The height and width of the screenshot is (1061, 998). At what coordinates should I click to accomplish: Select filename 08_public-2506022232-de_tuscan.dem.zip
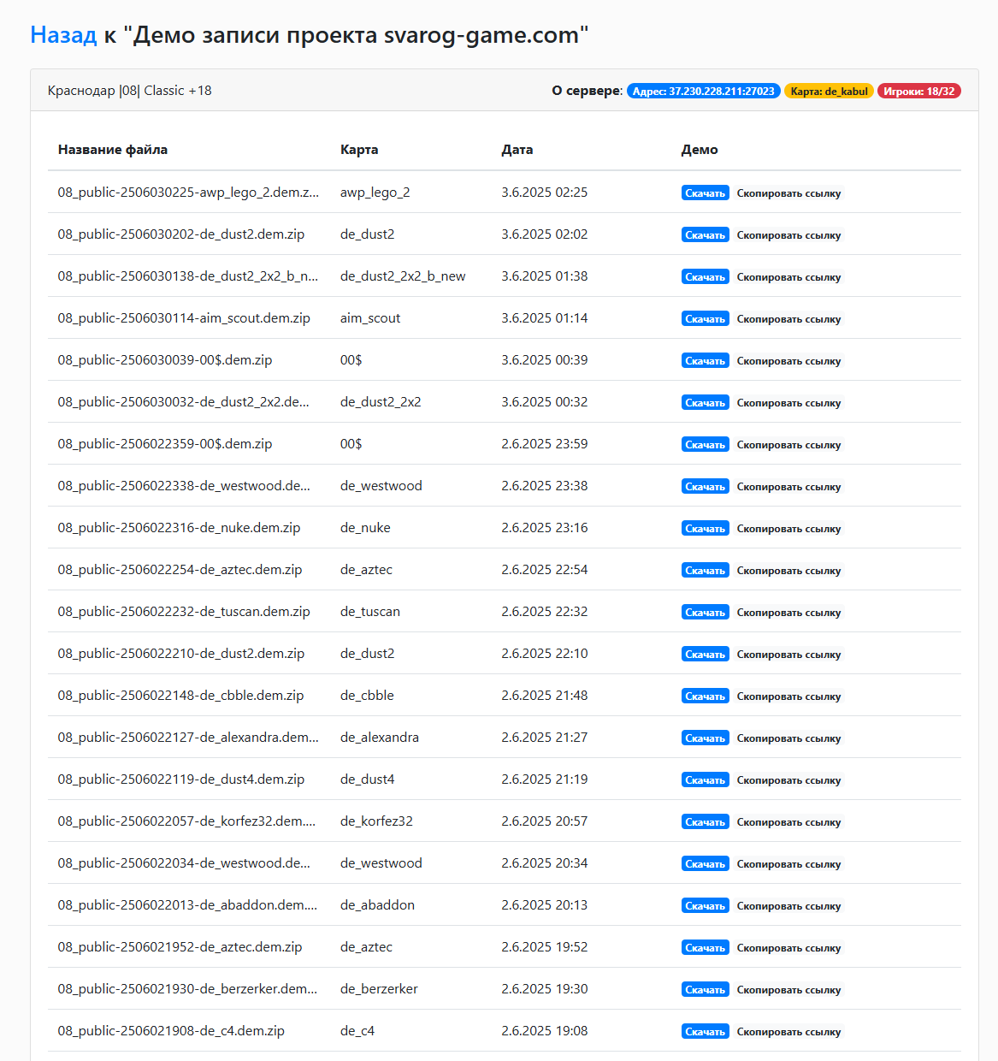click(184, 612)
